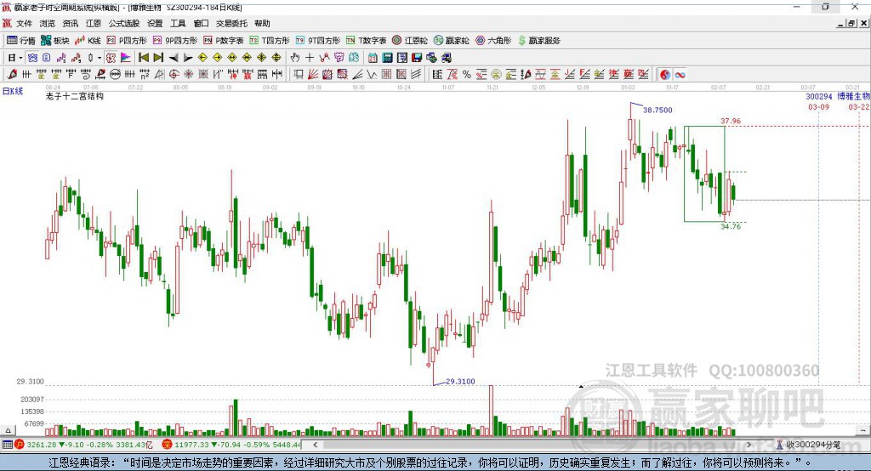The height and width of the screenshot is (471, 871).
Task: Open the 资讯 menu
Action: [70, 23]
